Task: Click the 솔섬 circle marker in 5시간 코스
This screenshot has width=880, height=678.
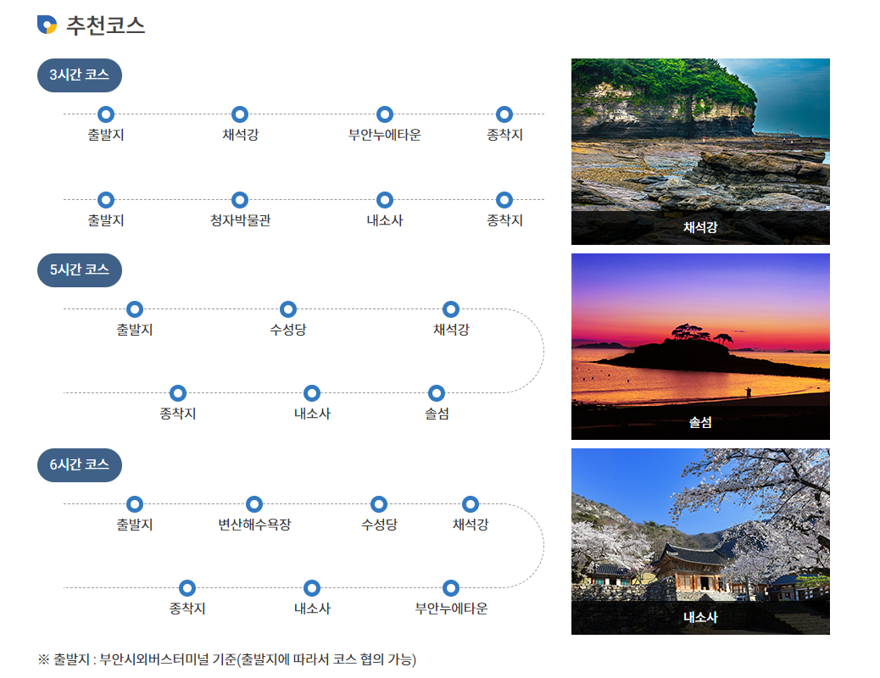Action: [437, 393]
